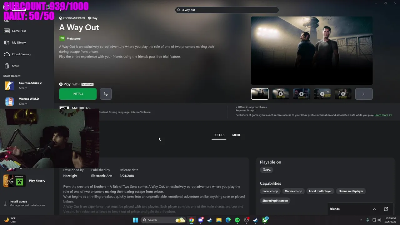The width and height of the screenshot is (400, 225).
Task: Launch Worms W.M.D from Most Recent
Action: [27, 101]
